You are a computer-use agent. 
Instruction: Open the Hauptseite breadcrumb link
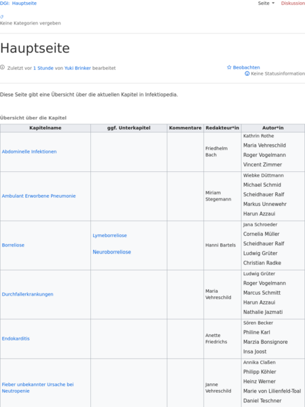(x=24, y=3)
